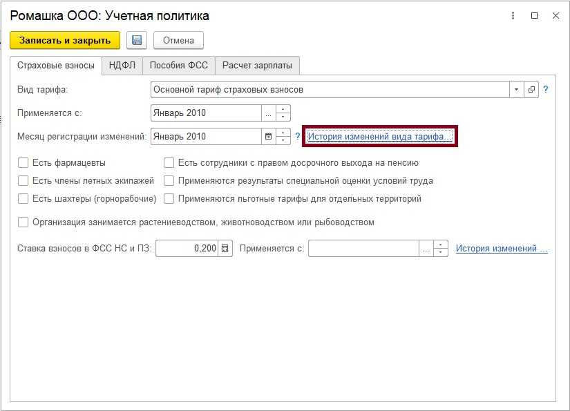Switch to Страховые взносы tab
Viewport: 570px width, 411px height.
56,66
